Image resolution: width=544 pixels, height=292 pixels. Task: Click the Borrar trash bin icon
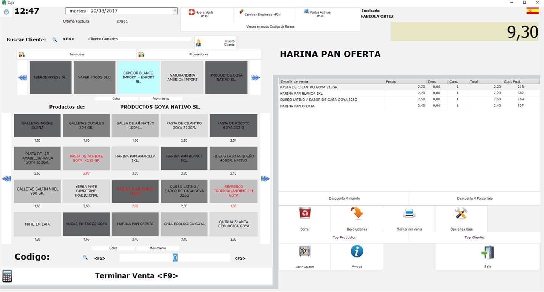(x=304, y=213)
